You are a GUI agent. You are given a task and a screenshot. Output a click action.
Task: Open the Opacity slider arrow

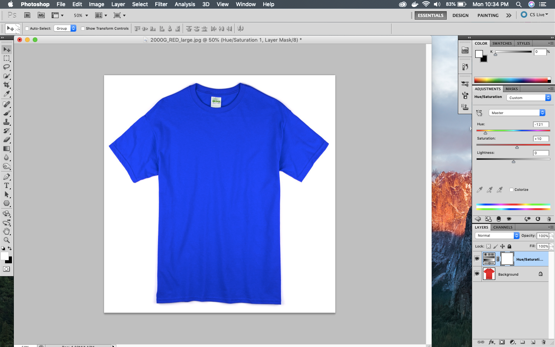552,236
